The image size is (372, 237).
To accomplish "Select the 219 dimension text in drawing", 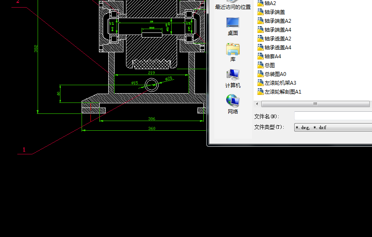I will click(151, 73).
